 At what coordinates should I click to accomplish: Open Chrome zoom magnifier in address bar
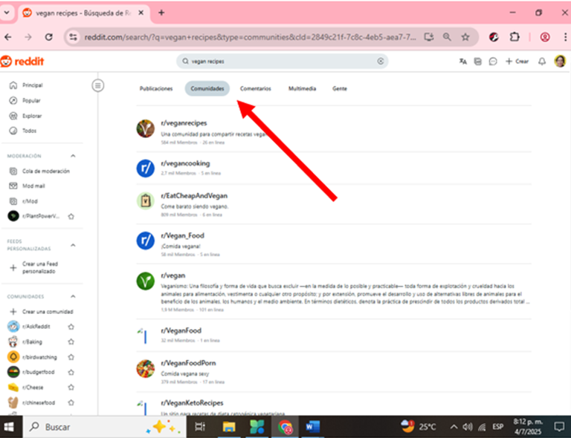pos(447,36)
